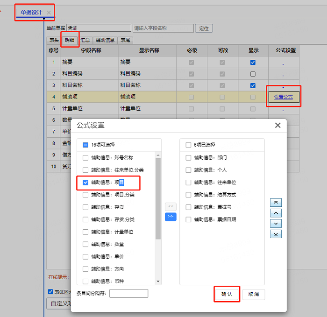
Task: Uncheck 辅助信息：项目 checkbox
Action: point(85,183)
